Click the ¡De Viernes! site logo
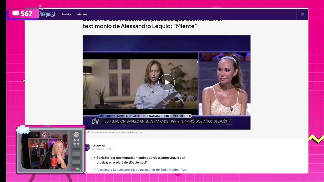The height and width of the screenshot is (182, 324). (47, 14)
